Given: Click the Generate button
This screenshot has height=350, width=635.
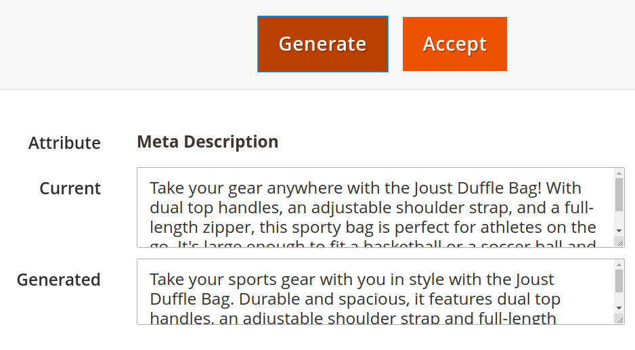Looking at the screenshot, I should 323,44.
